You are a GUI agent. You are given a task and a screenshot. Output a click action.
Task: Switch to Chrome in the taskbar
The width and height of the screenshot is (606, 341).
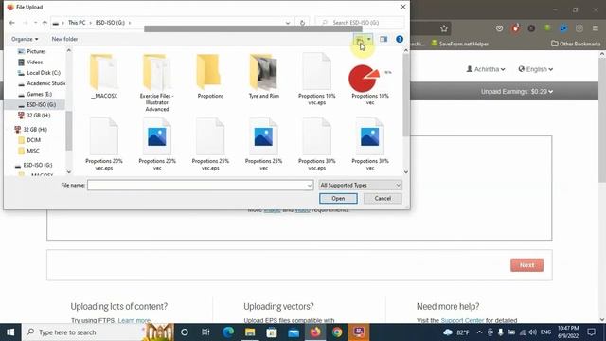337,332
